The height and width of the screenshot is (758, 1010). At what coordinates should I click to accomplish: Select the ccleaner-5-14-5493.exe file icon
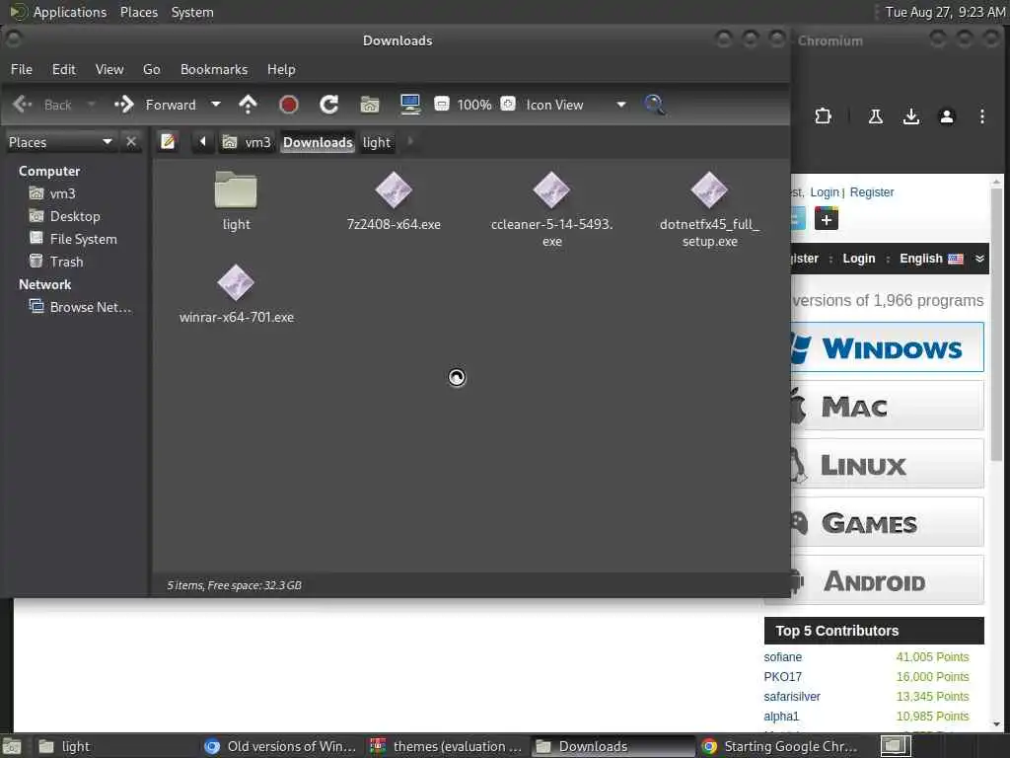[551, 190]
